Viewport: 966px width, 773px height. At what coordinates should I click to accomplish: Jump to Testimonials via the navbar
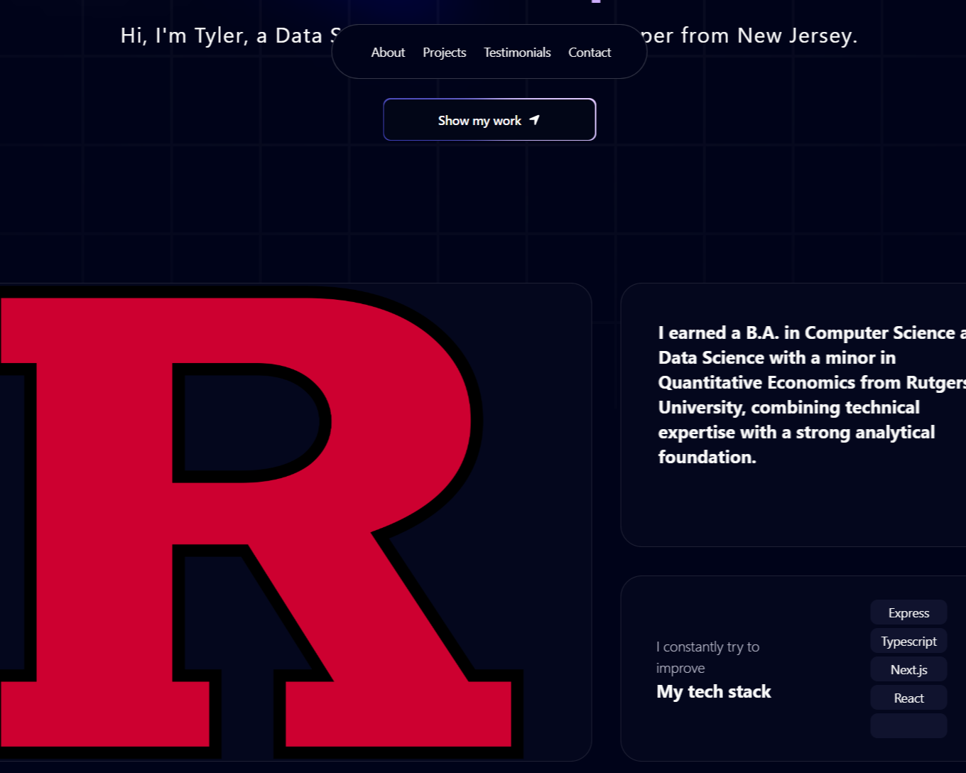point(517,53)
